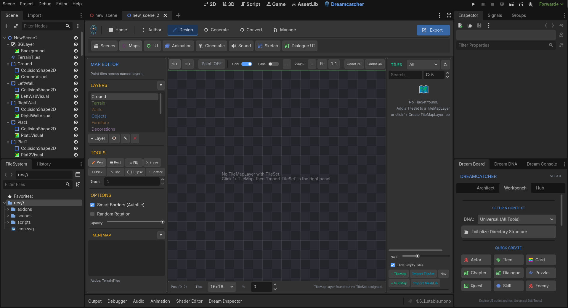Switch to the Signals tab
The width and height of the screenshot is (568, 308).
click(495, 15)
